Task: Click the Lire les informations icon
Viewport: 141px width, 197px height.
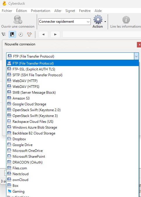Action: [x=126, y=20]
